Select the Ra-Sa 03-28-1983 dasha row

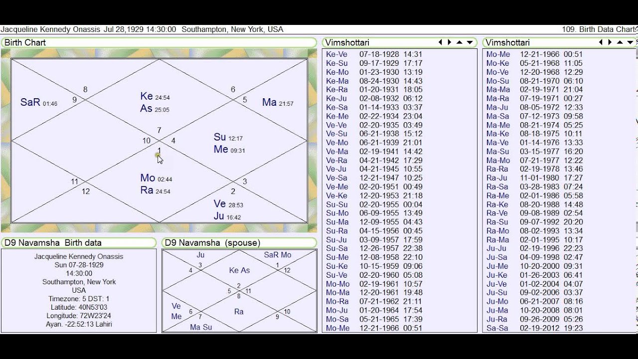click(535, 187)
